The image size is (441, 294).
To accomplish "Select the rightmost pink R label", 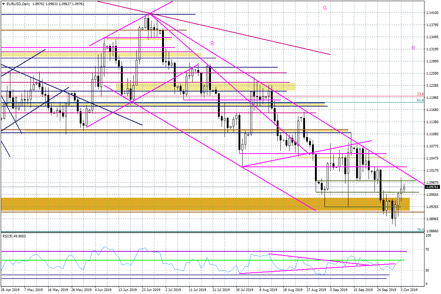I will point(413,48).
